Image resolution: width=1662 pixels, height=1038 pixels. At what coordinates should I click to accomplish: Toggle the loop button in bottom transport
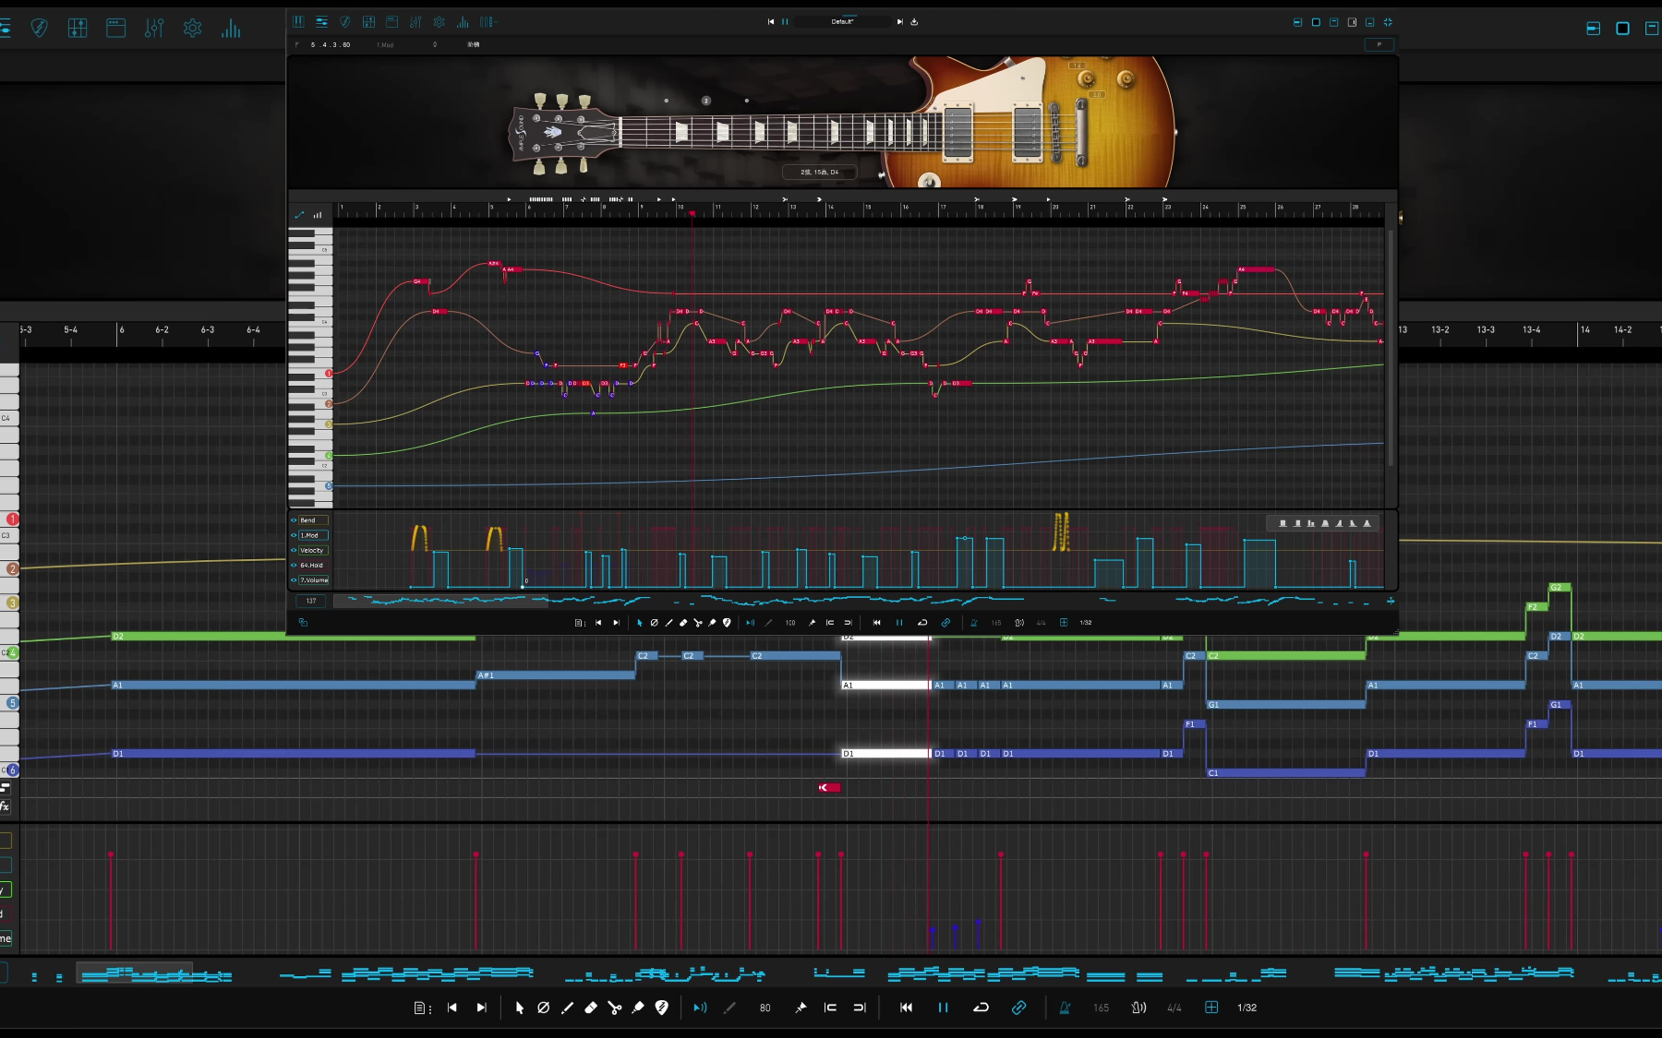click(981, 1008)
